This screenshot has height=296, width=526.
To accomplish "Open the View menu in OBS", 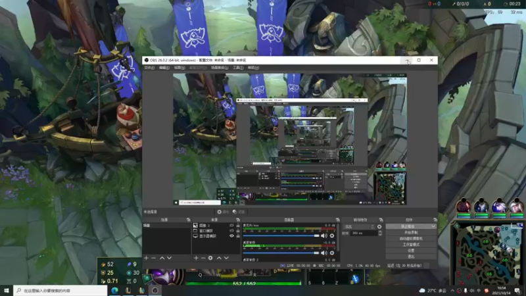I will point(179,68).
